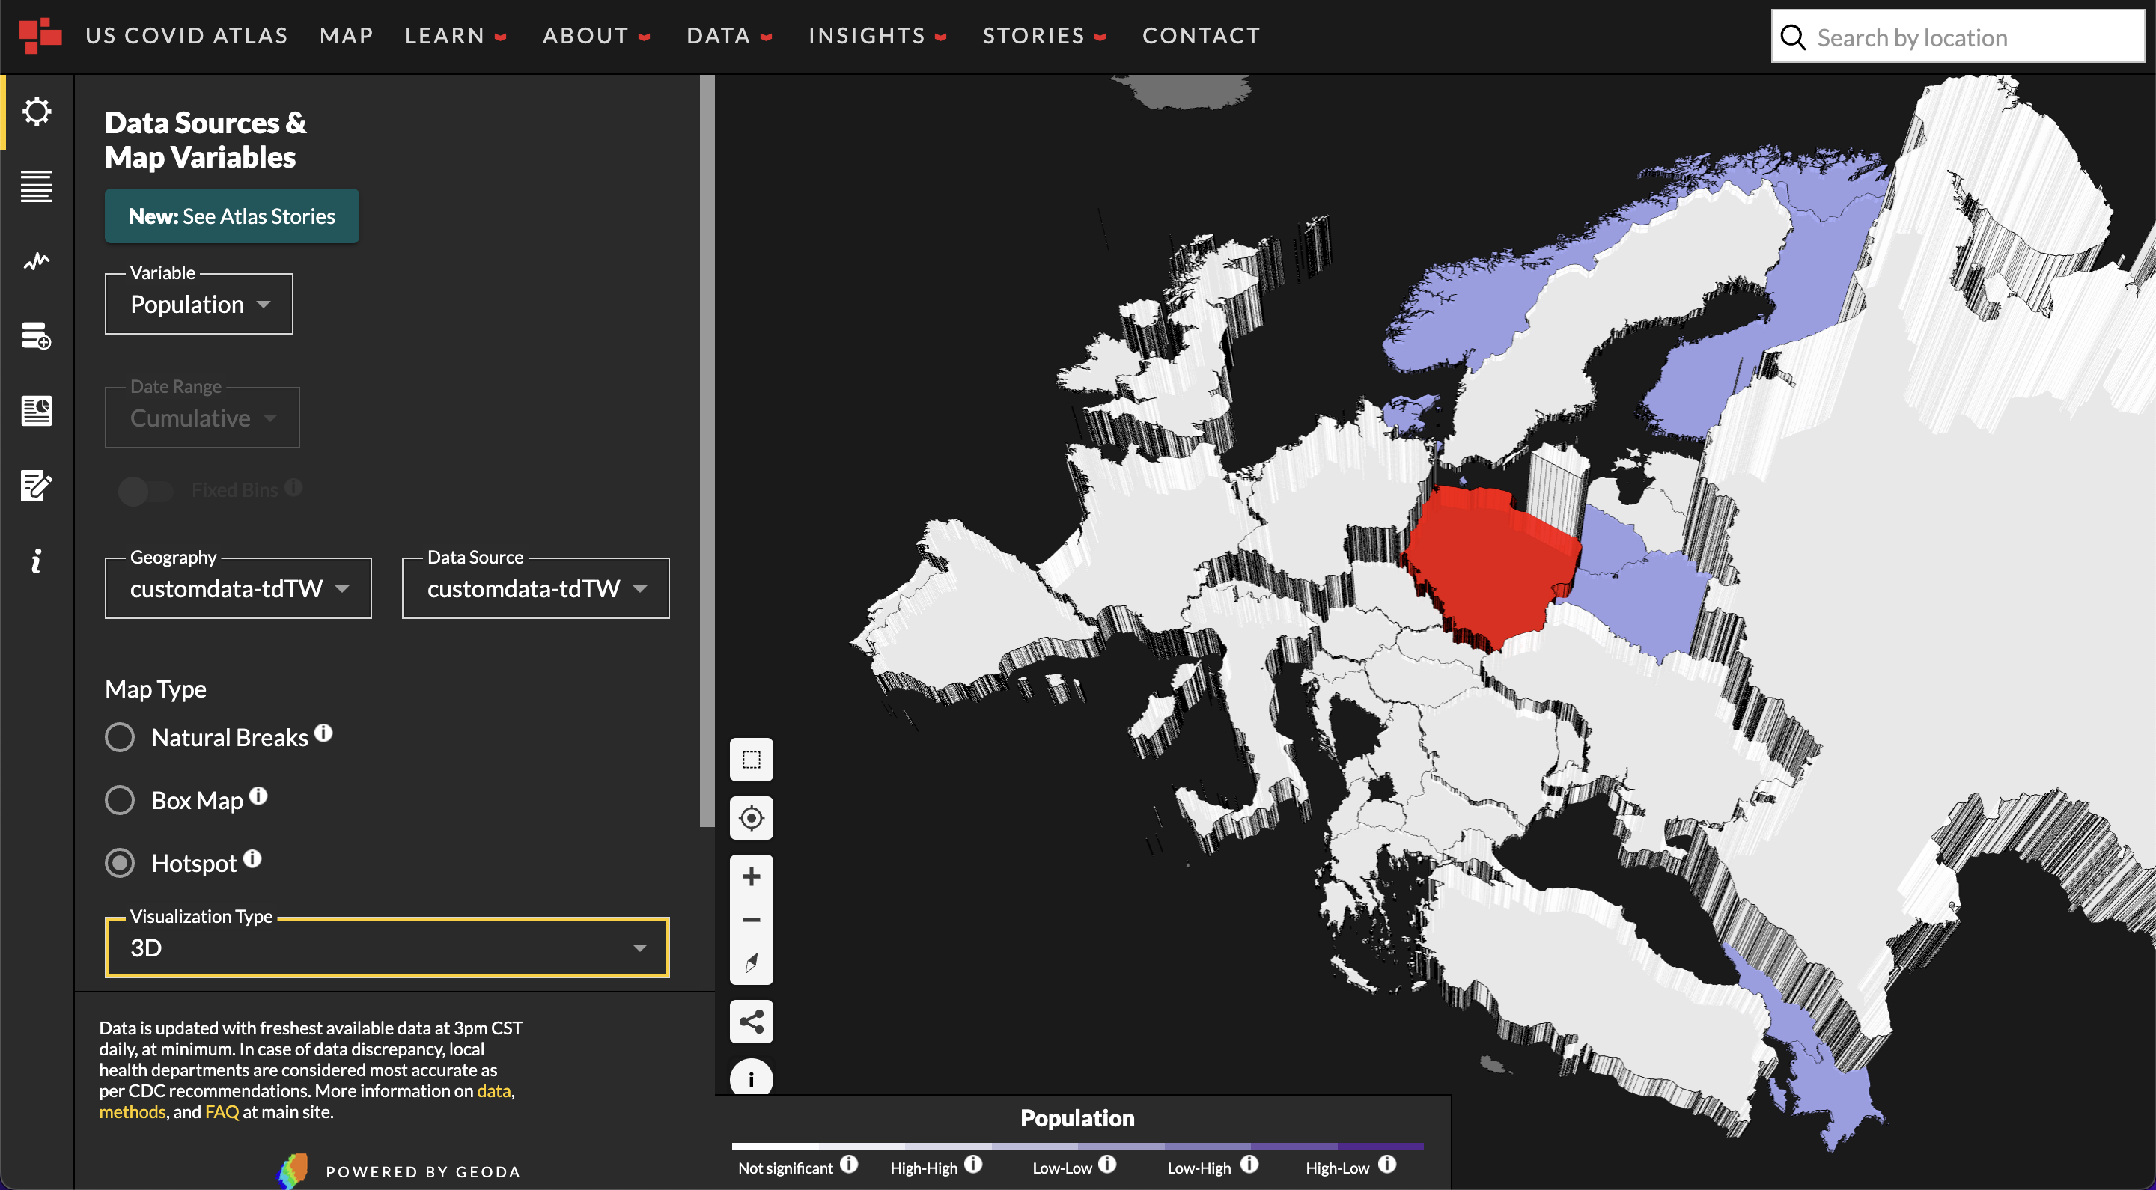Screen dimensions: 2156x1190
Task: Select the Hotspot radio option
Action: [x=120, y=863]
